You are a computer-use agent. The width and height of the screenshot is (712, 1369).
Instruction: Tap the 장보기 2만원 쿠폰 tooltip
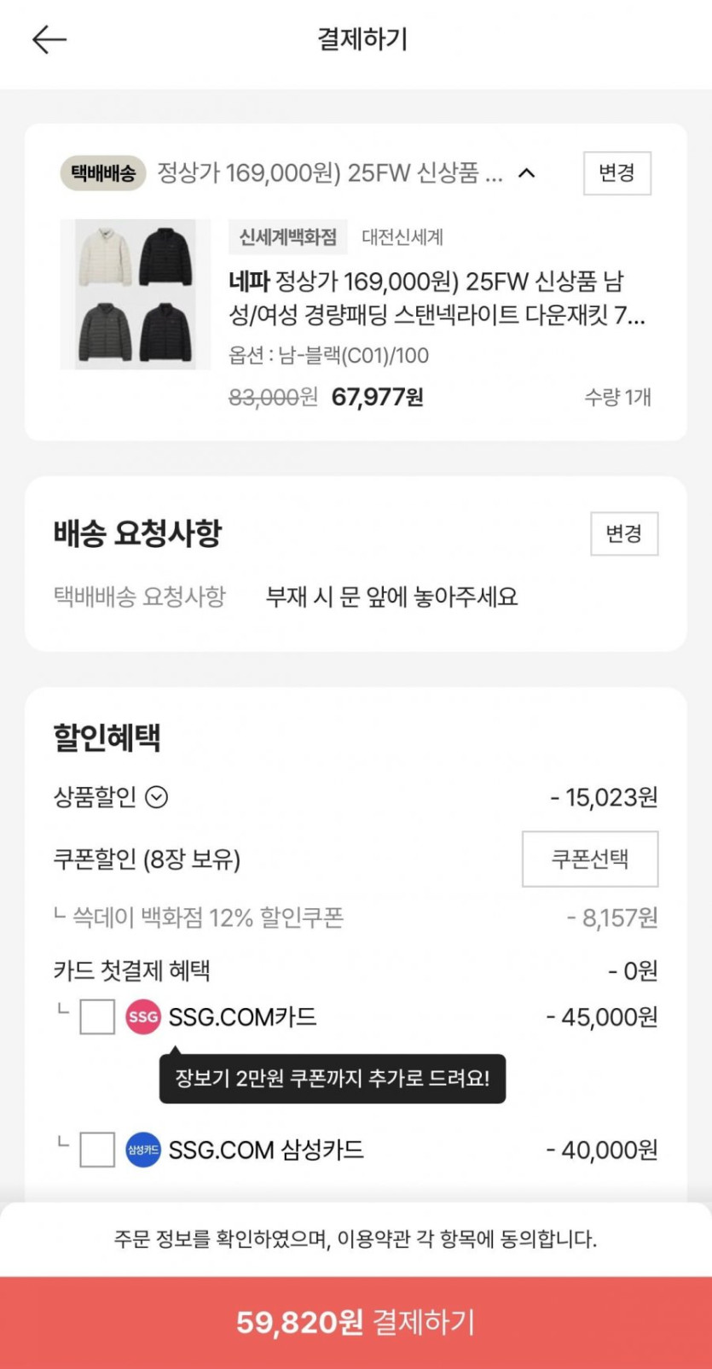(x=333, y=1078)
